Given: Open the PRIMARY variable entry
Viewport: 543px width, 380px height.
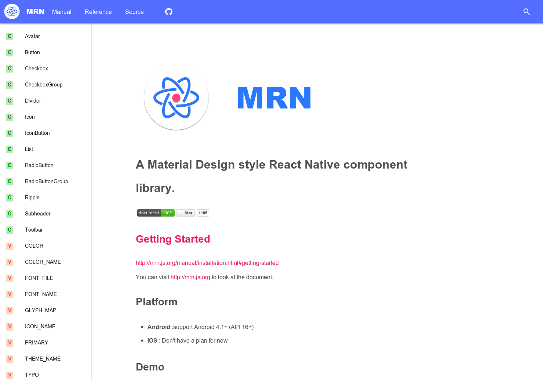Looking at the screenshot, I should point(36,343).
